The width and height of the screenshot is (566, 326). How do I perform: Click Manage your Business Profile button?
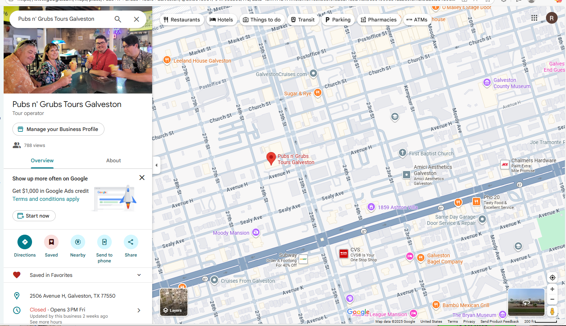(x=58, y=129)
